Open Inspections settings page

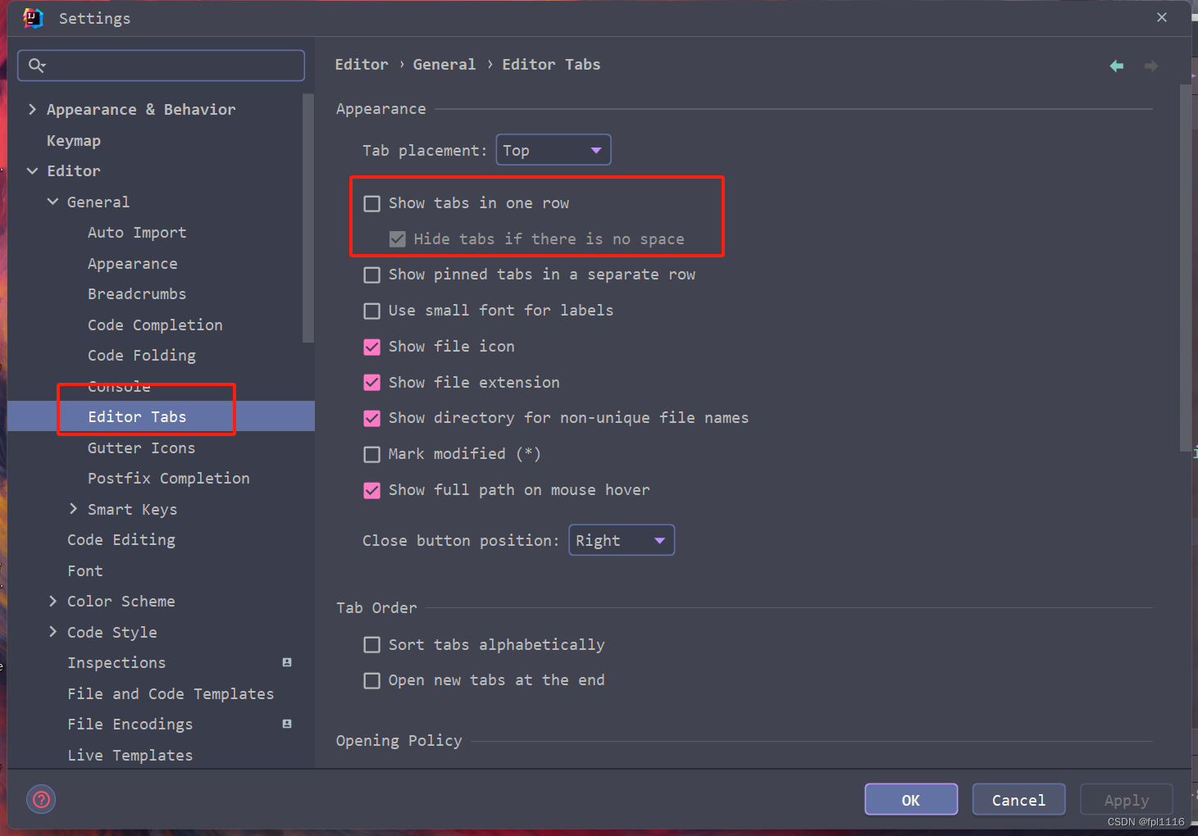[x=116, y=662]
